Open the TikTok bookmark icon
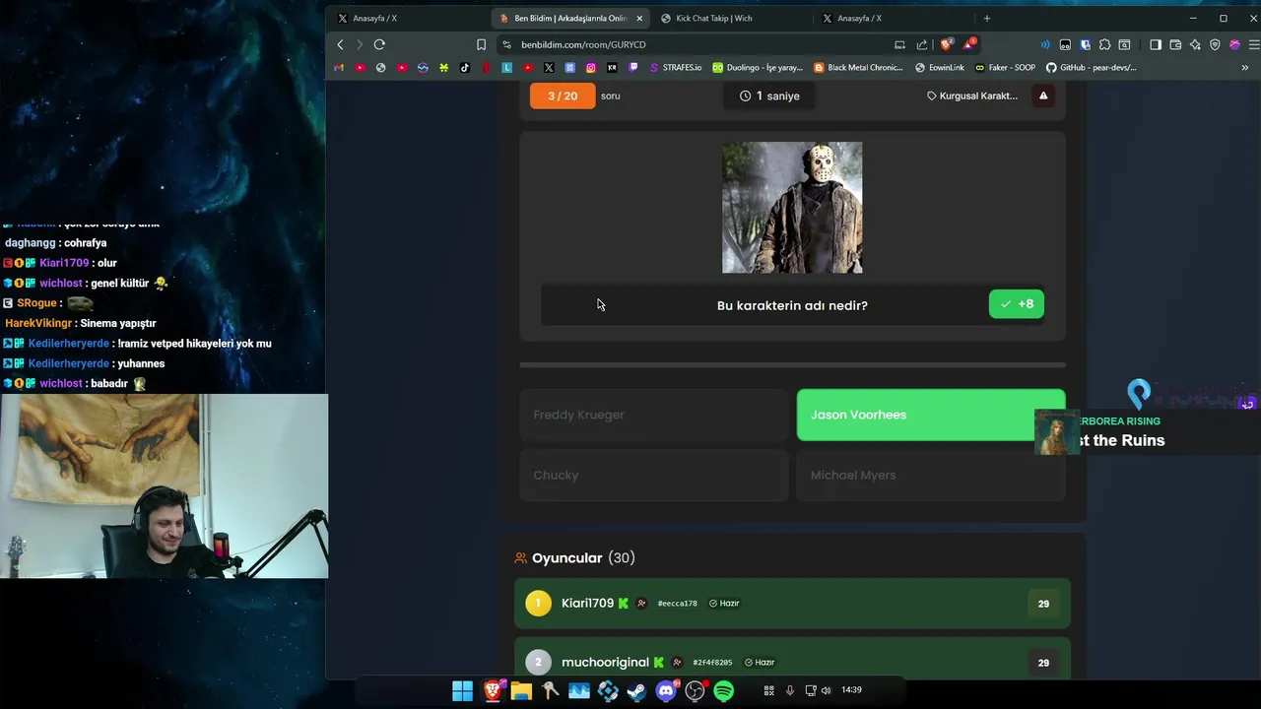 click(x=465, y=68)
